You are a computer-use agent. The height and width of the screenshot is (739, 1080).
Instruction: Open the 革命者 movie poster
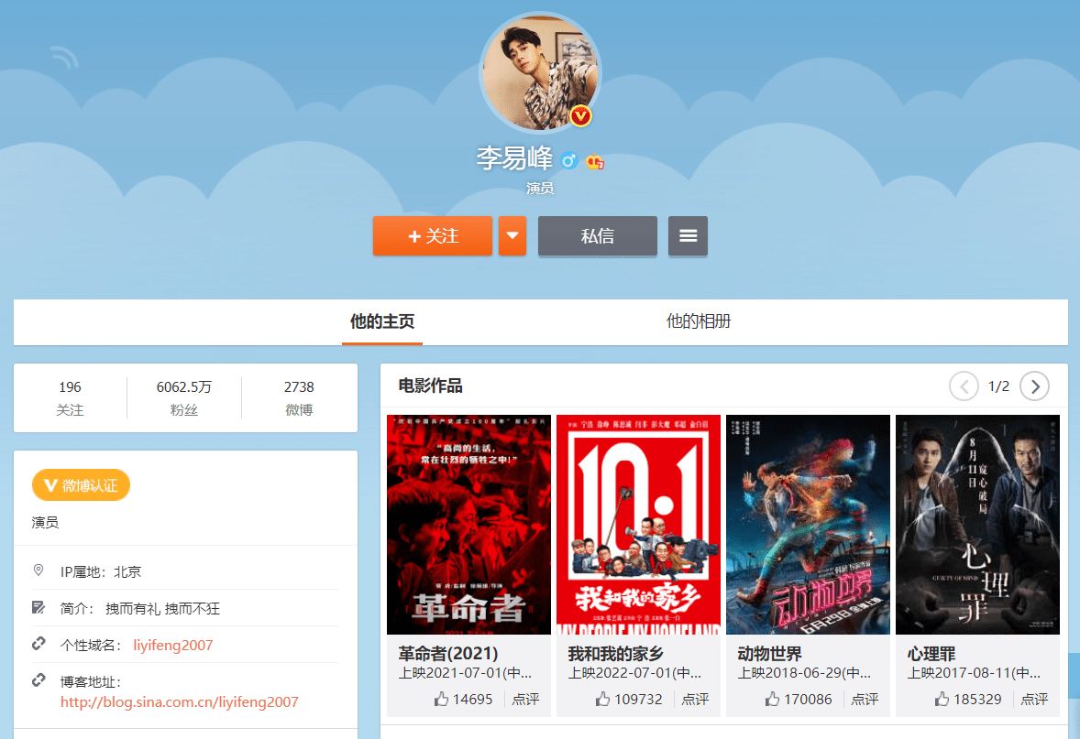click(469, 525)
